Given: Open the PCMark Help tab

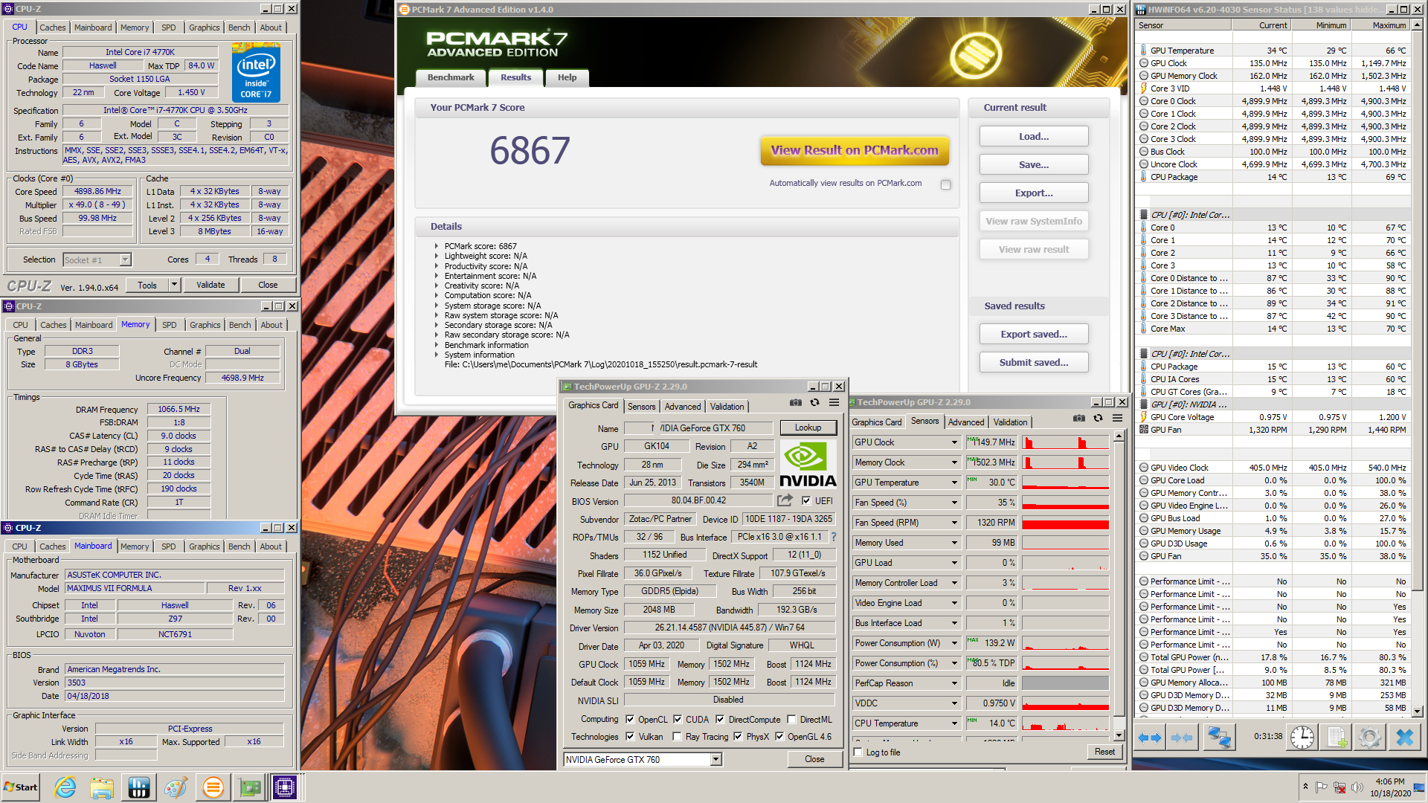Looking at the screenshot, I should pyautogui.click(x=567, y=77).
